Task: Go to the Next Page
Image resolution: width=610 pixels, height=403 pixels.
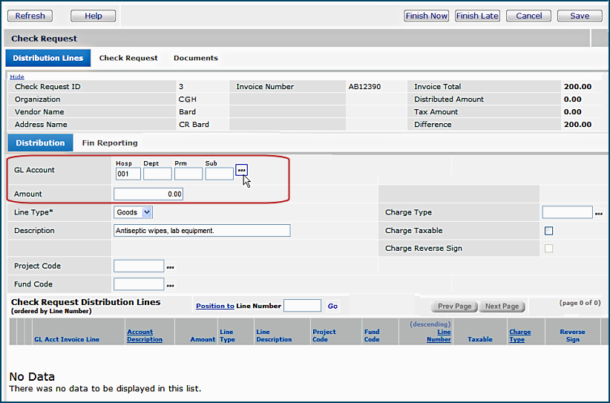Action: click(502, 307)
